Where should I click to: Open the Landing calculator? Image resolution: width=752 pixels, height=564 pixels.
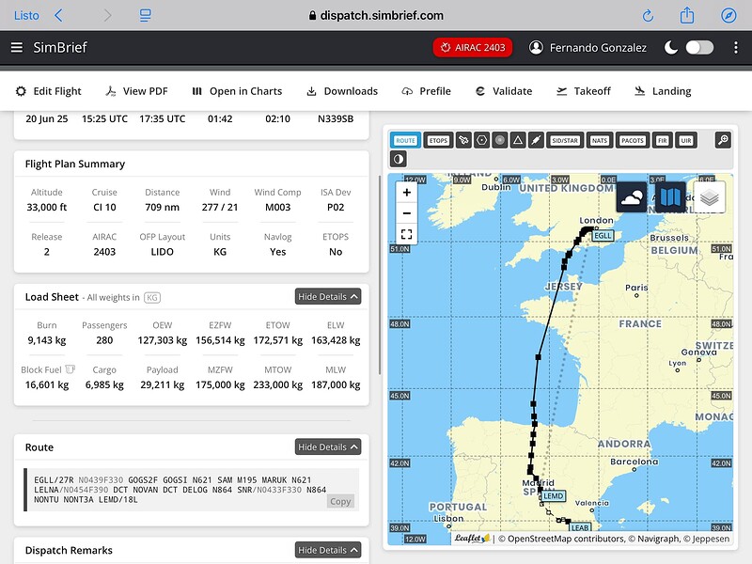[663, 91]
